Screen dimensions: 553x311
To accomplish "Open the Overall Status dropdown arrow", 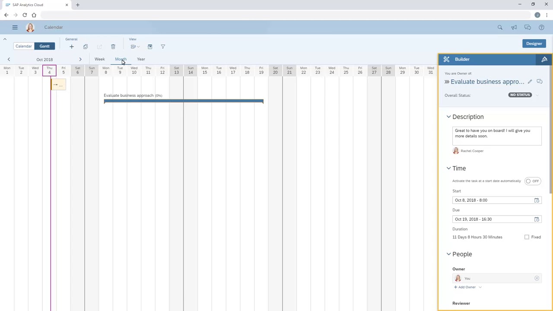I will coord(537,95).
